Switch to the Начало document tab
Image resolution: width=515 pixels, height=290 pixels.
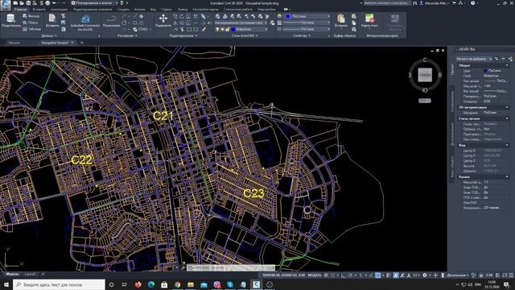pos(14,43)
